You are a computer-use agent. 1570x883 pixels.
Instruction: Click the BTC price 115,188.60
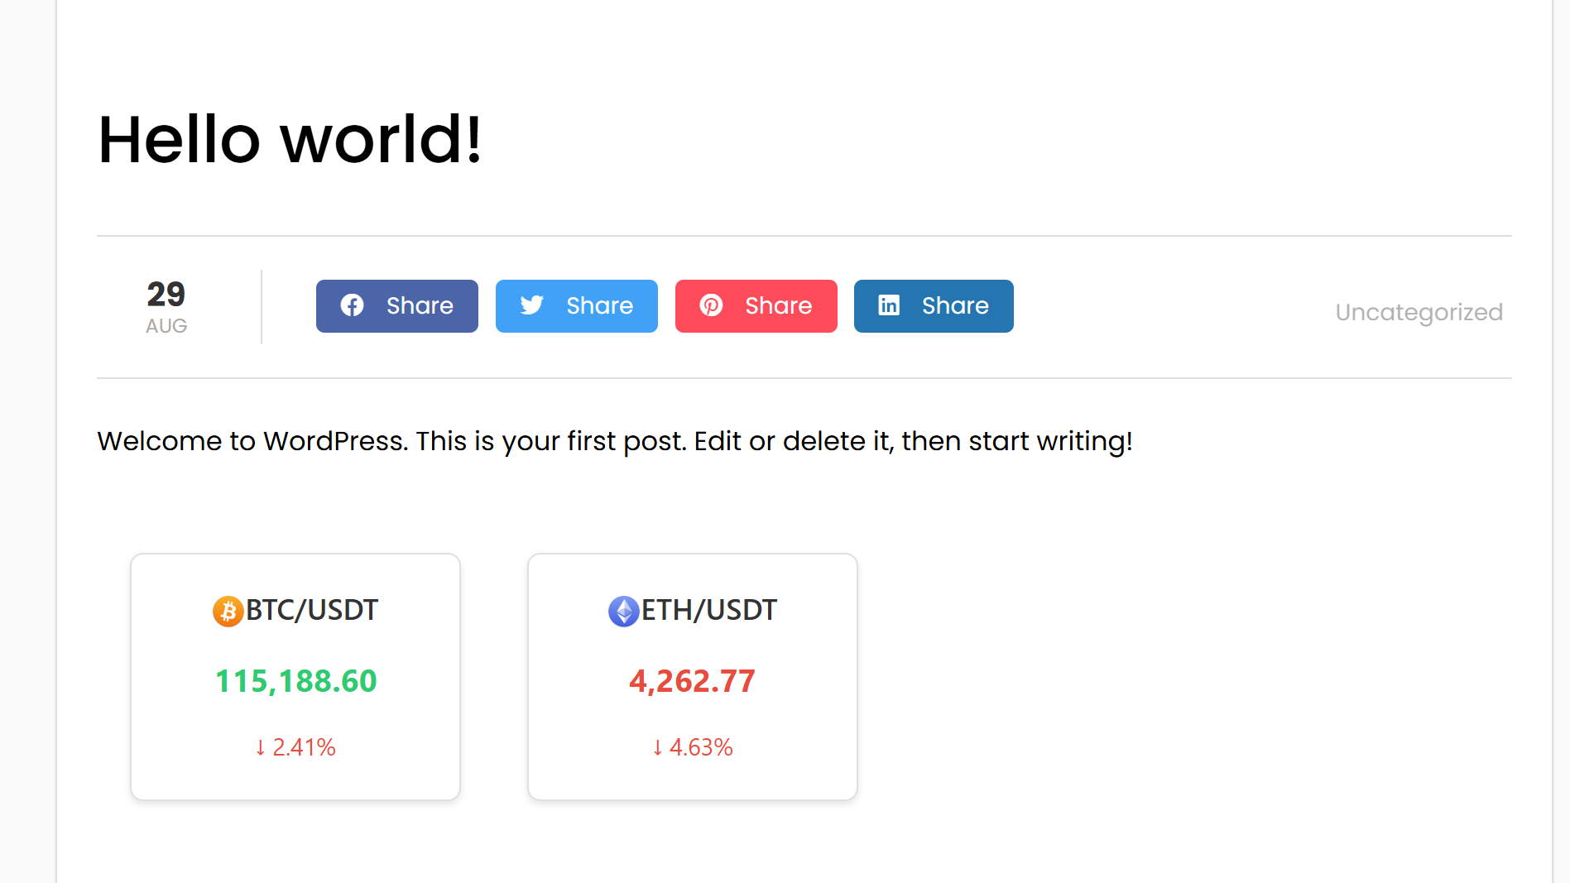tap(295, 681)
